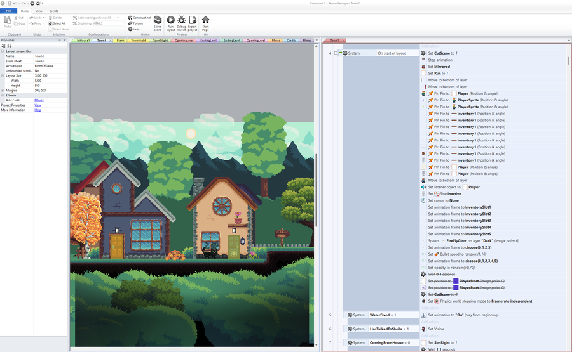Click the undo arrow in quick access toolbar
Image resolution: width=572 pixels, height=352 pixels.
click(15, 3)
